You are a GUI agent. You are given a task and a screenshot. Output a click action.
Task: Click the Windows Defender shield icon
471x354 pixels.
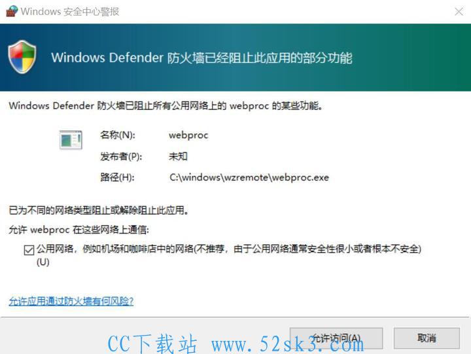tap(22, 57)
